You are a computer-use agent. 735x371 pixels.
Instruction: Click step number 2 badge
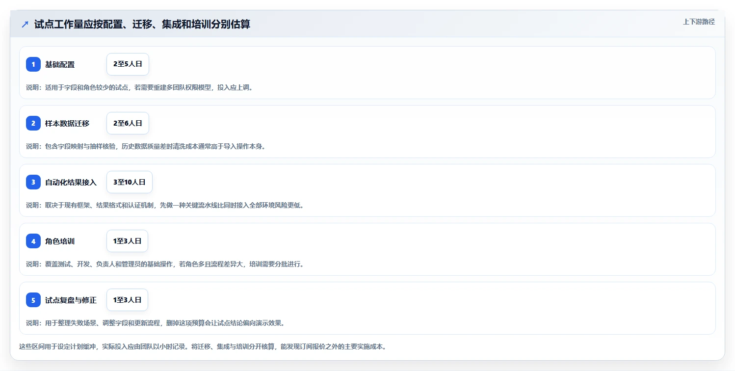(x=33, y=123)
